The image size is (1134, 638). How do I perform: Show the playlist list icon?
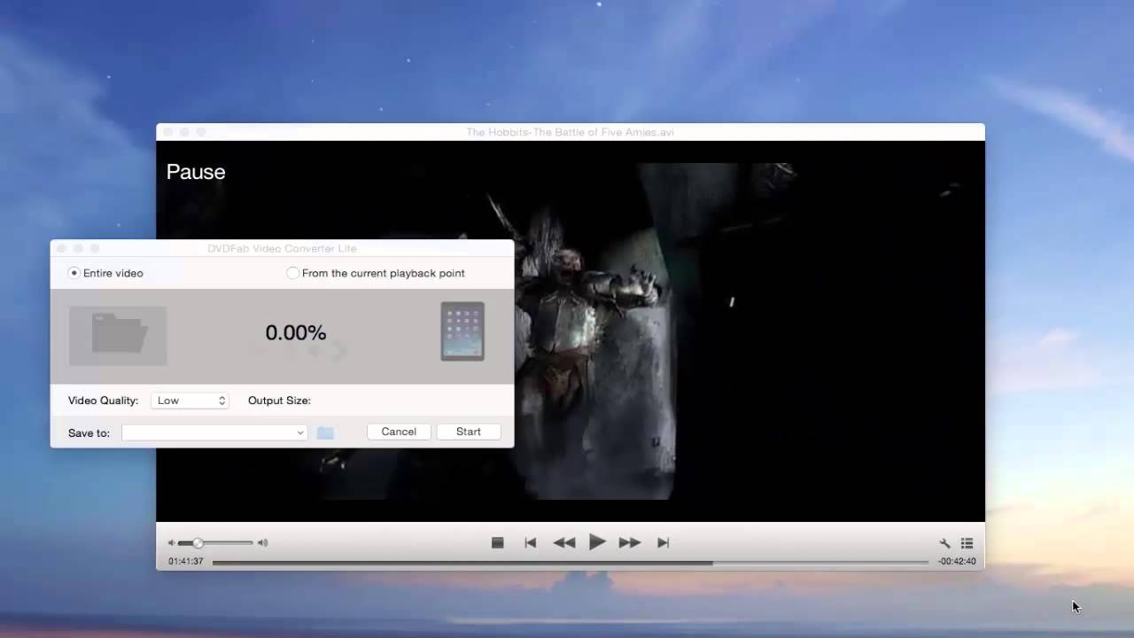coord(967,543)
